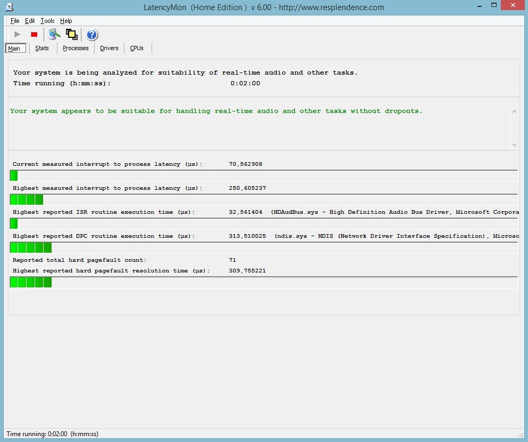Click the highest interrupt to process latency bar
The image size is (528, 442).
click(x=263, y=199)
